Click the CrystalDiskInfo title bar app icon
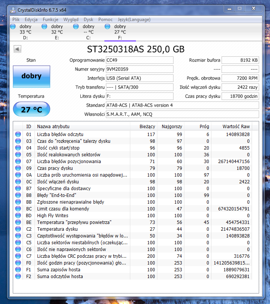The height and width of the screenshot is (304, 270). (13, 10)
